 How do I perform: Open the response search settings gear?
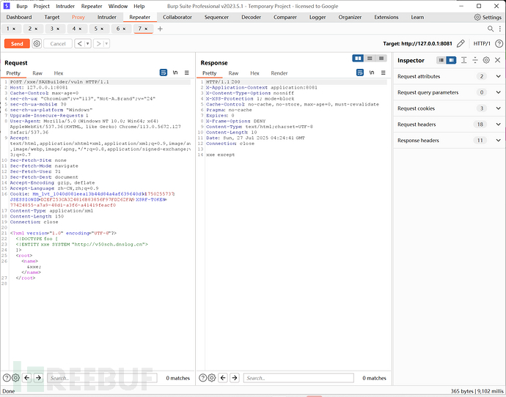212,378
